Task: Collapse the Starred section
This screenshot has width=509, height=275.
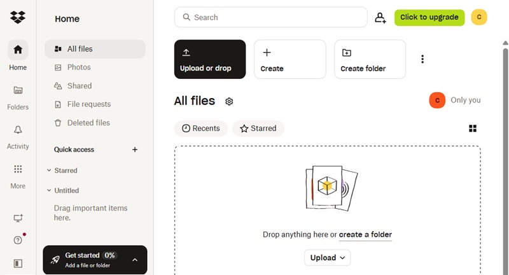Action: coord(49,171)
